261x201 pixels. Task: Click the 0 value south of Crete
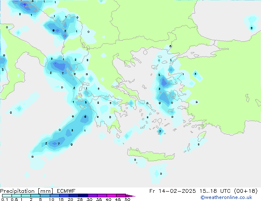pos(161,174)
